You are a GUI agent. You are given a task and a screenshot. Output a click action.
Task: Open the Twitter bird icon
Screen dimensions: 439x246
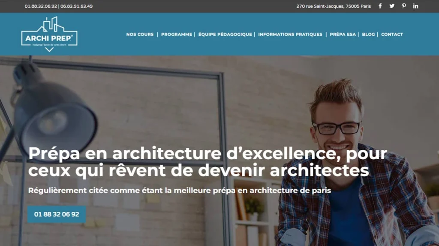coord(392,6)
